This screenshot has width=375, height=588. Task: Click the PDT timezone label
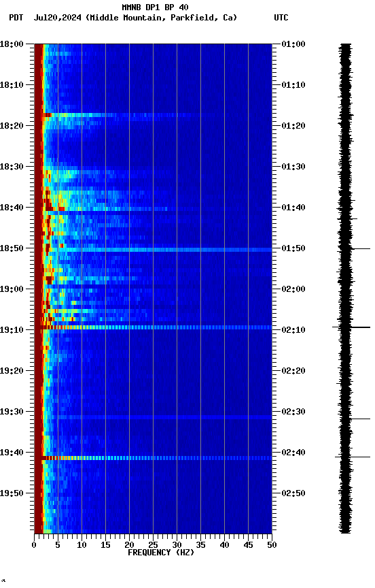pyautogui.click(x=16, y=18)
